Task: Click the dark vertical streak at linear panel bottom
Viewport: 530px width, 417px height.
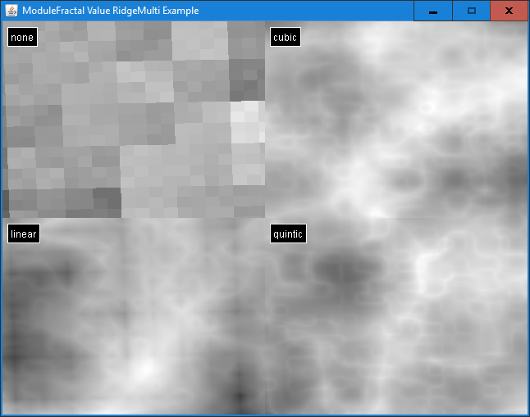Action: tap(239, 393)
